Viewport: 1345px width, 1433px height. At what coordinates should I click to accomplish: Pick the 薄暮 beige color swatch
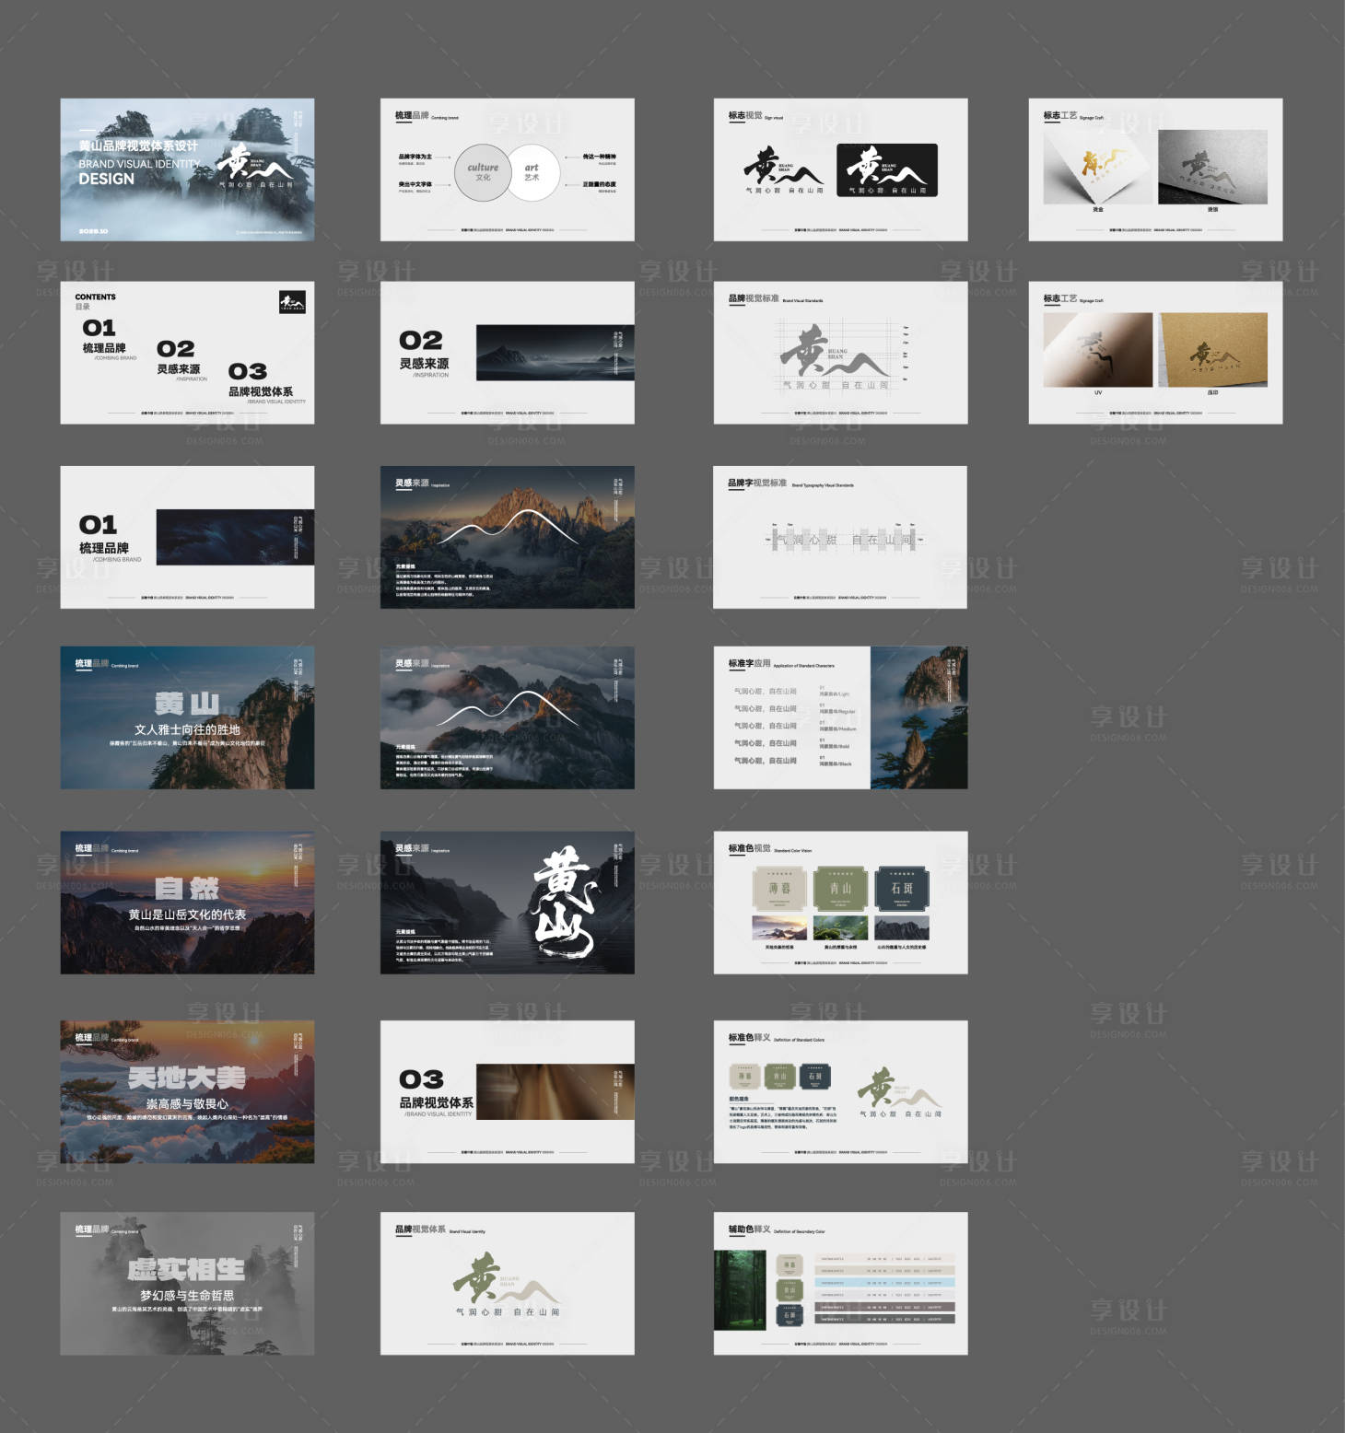coord(779,888)
